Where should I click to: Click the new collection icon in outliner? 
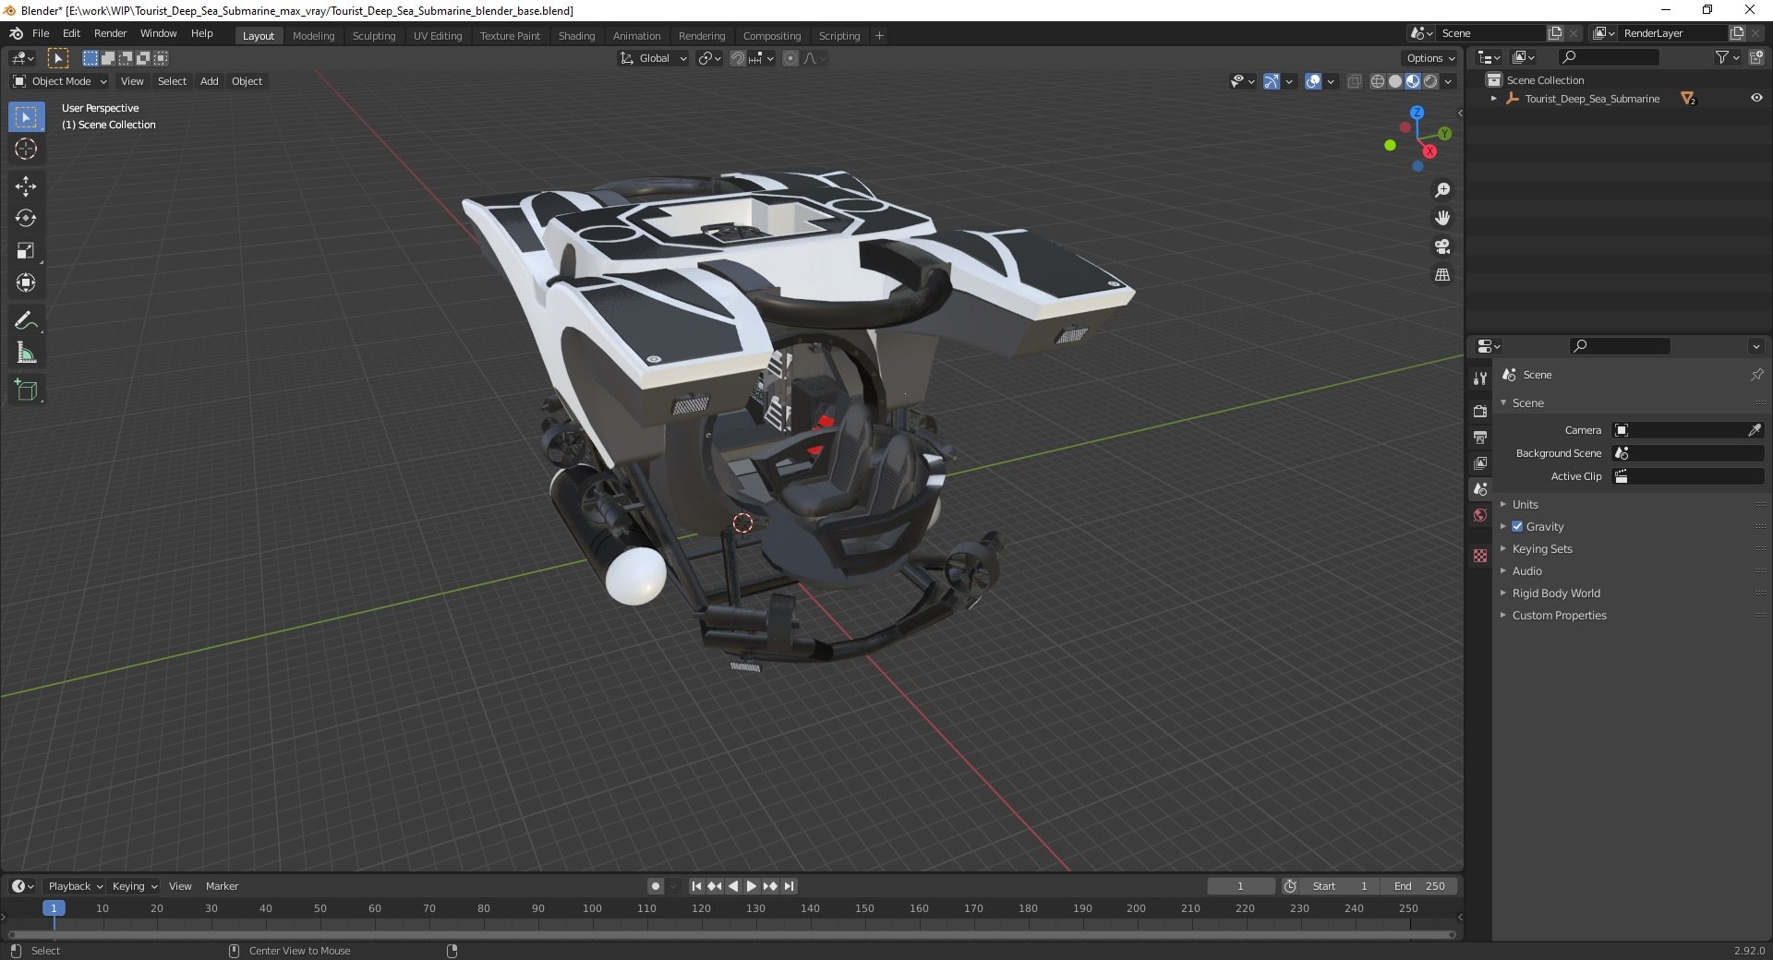tap(1756, 57)
